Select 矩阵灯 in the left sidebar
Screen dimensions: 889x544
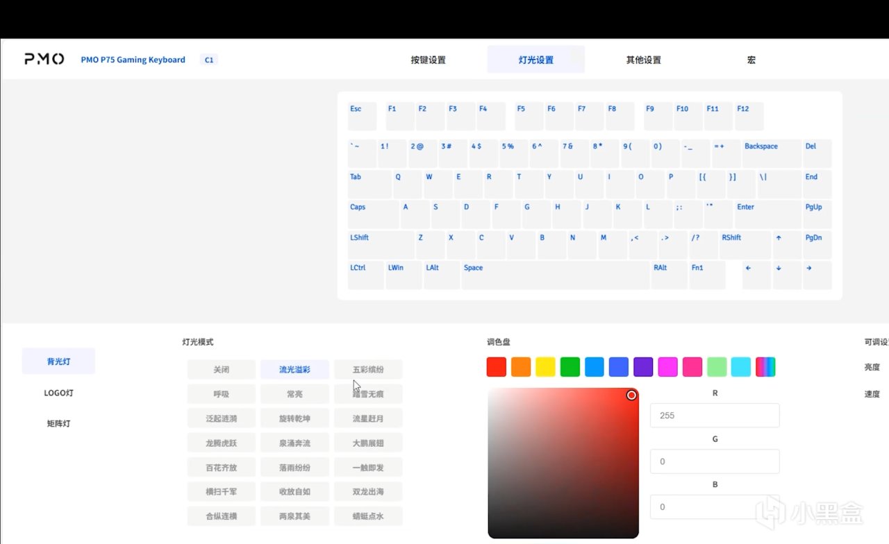click(x=59, y=423)
